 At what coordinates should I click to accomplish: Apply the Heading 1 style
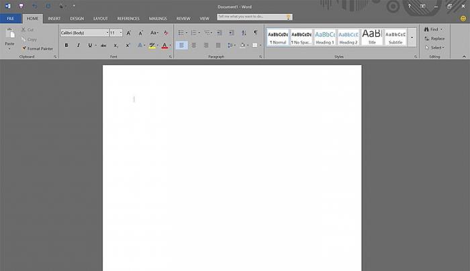(x=324, y=36)
